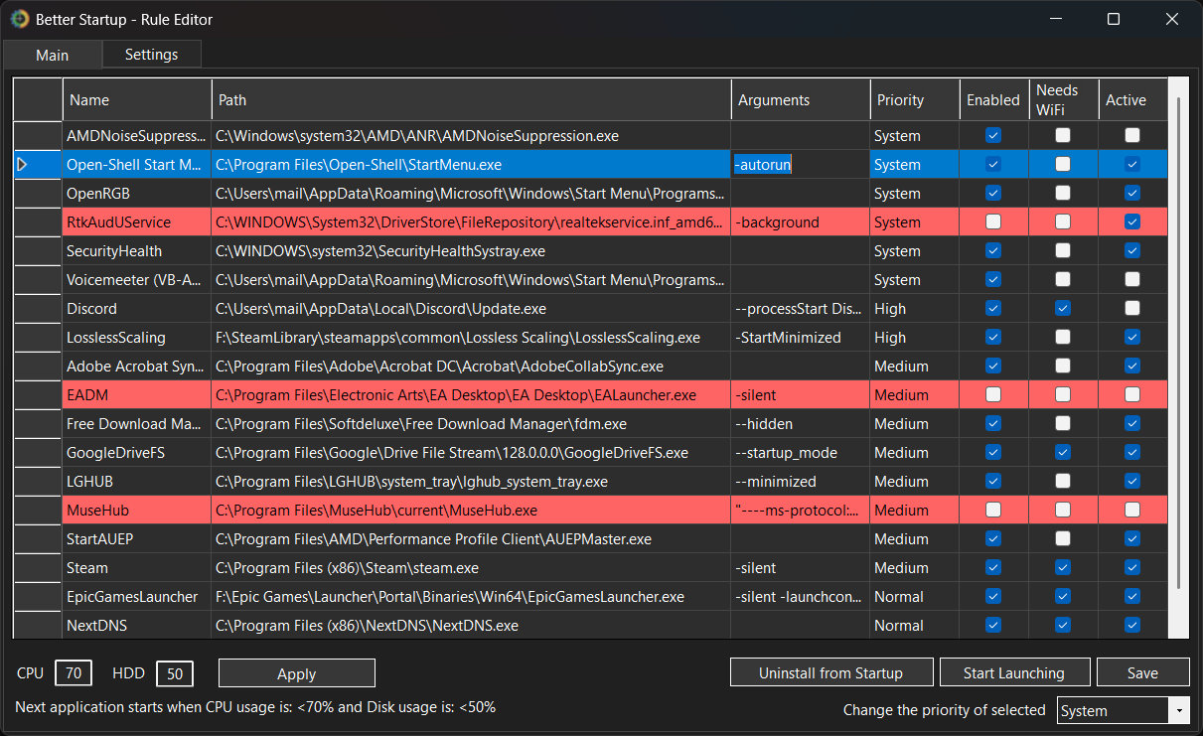Screen dimensions: 1203x736
Task: Click the Arguments column header
Action: (x=800, y=100)
